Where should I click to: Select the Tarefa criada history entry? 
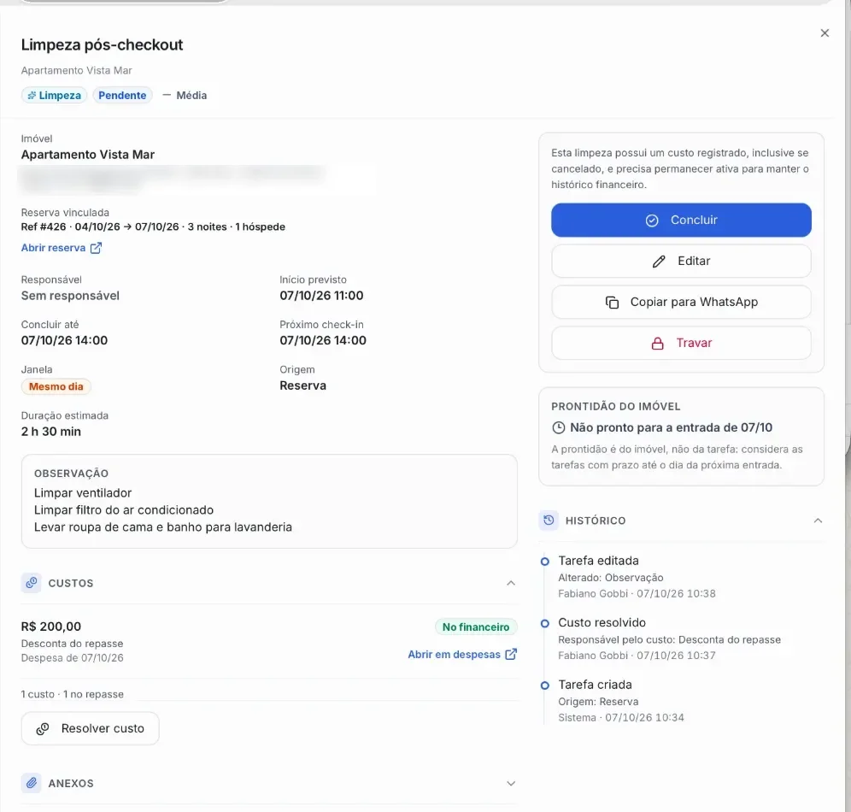click(x=621, y=701)
